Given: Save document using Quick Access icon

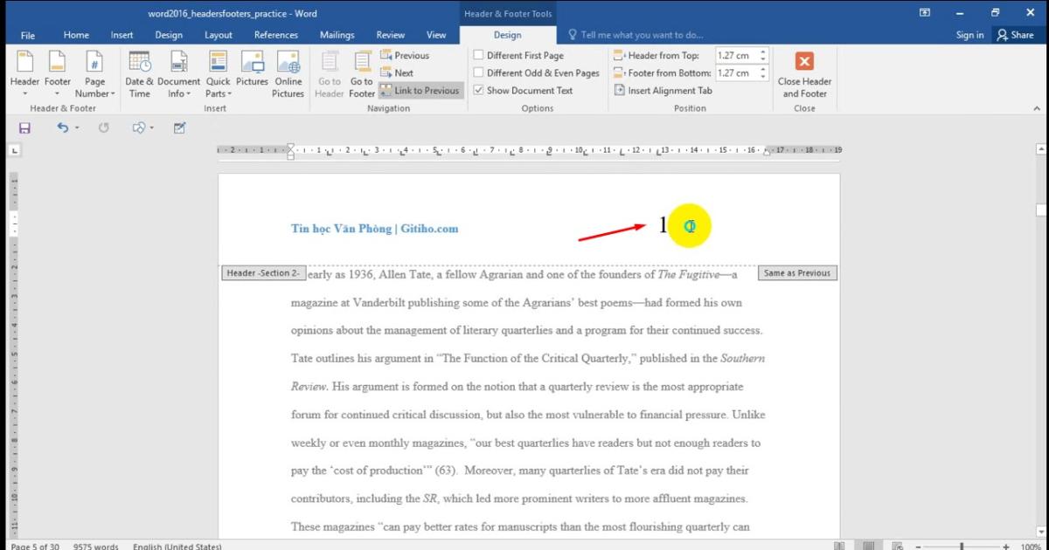Looking at the screenshot, I should [24, 128].
